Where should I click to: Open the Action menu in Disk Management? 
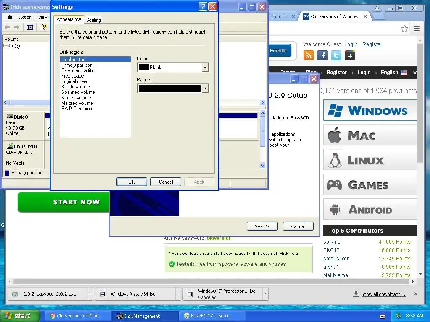[25, 17]
